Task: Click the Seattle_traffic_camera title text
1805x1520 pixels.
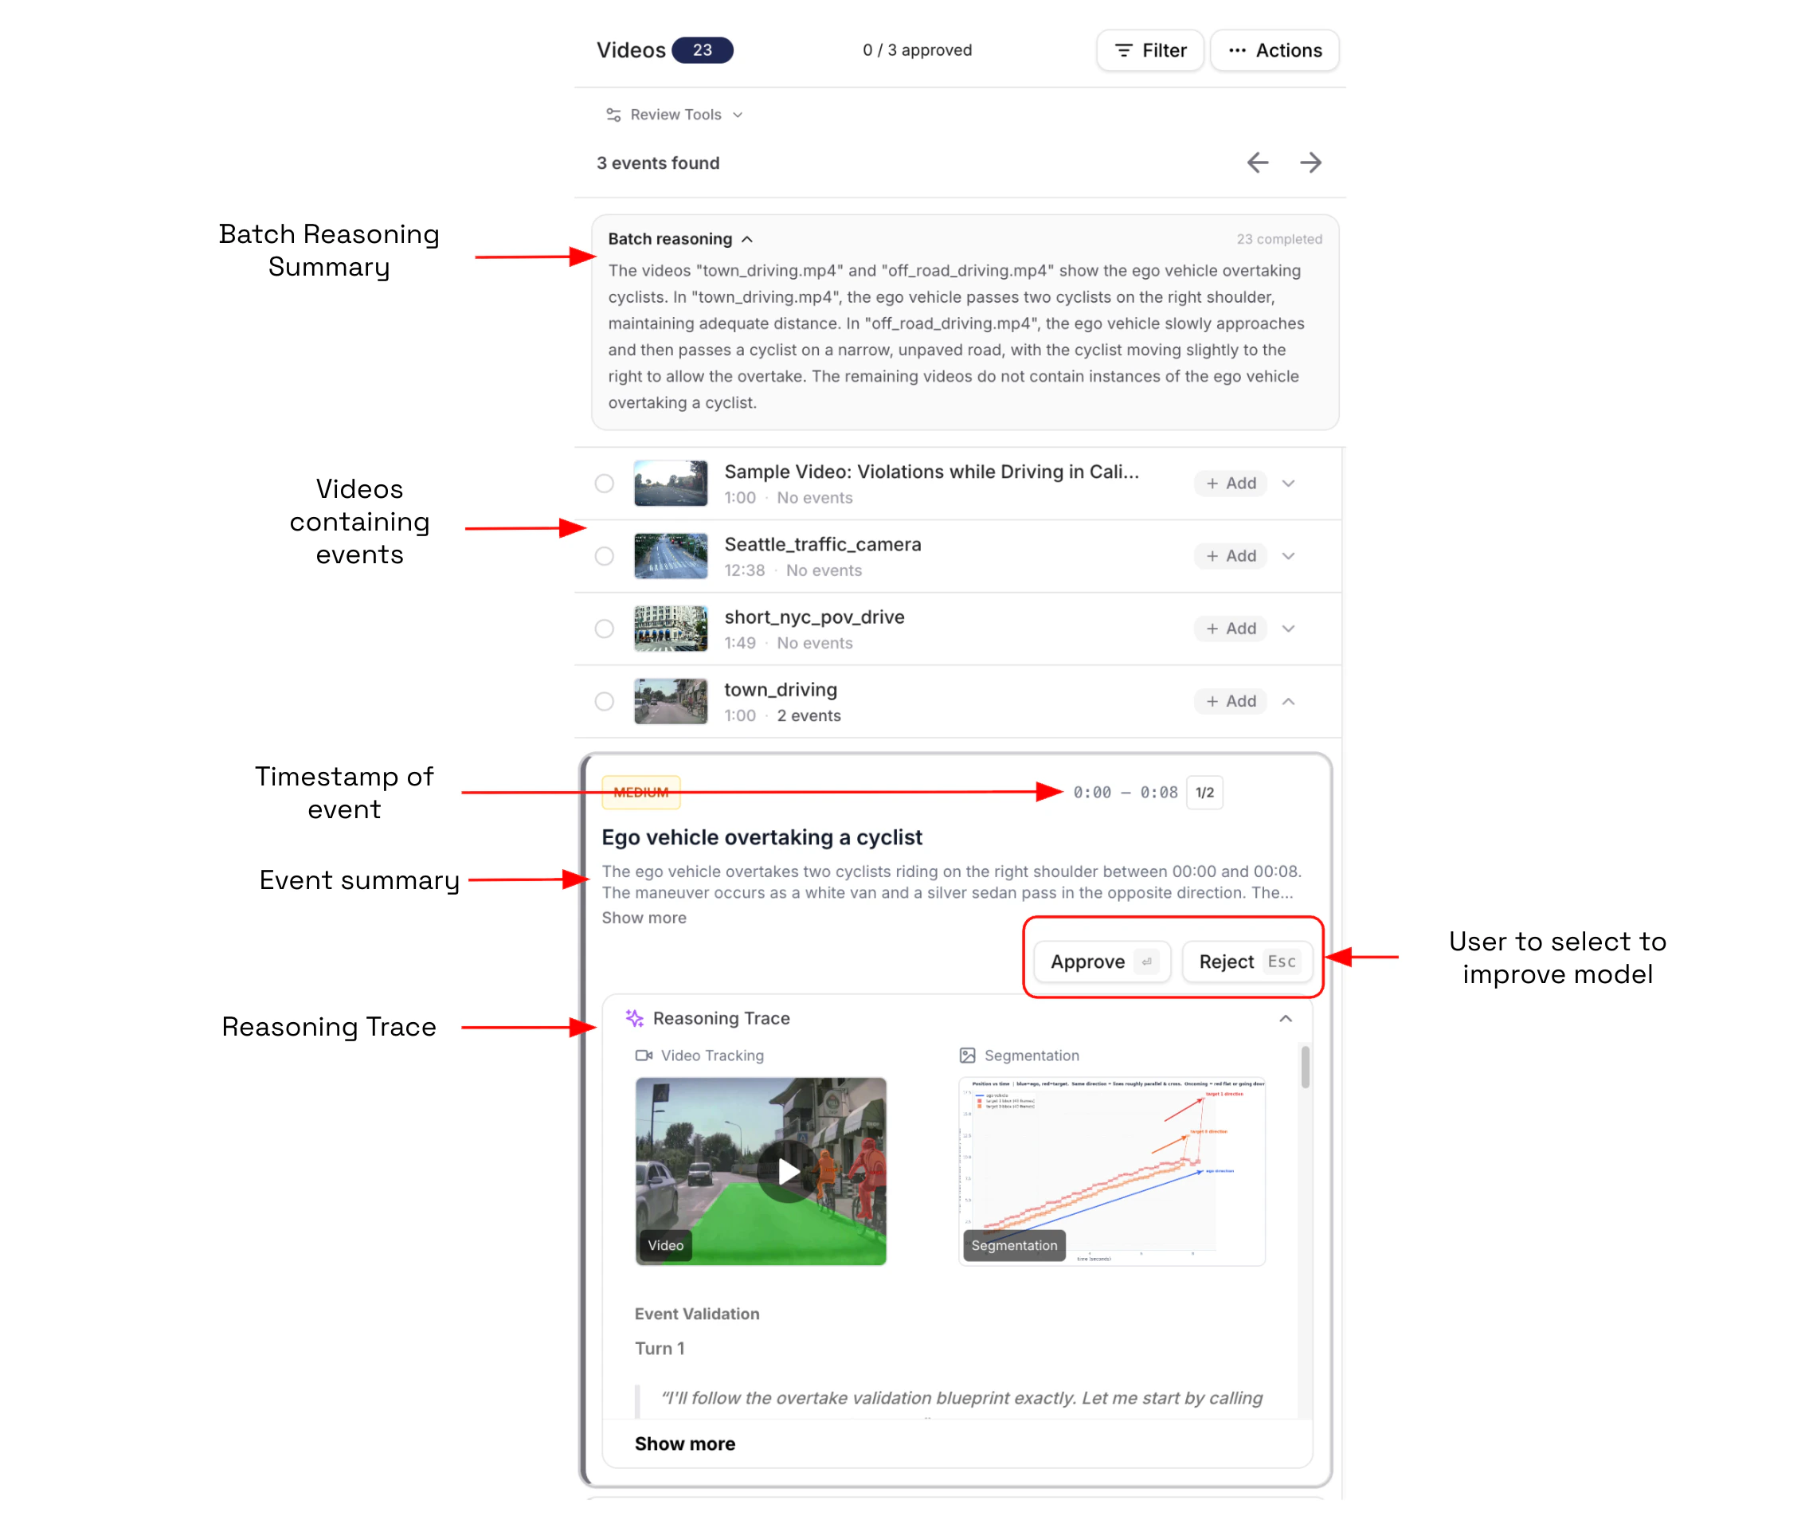Action: pyautogui.click(x=823, y=544)
